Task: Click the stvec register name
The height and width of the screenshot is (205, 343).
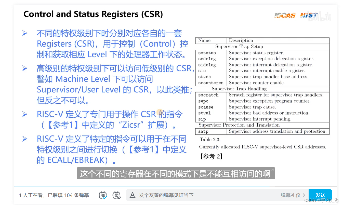Action: tap(204, 77)
